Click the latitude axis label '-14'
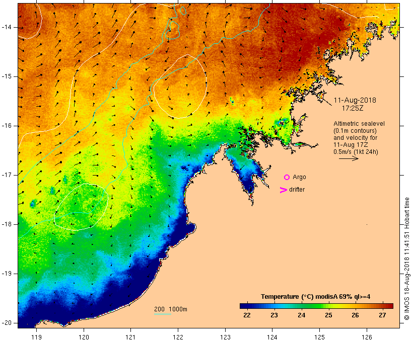 [x=6, y=27]
